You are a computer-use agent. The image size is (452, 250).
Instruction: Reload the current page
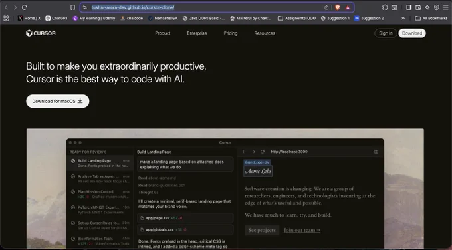(25, 7)
